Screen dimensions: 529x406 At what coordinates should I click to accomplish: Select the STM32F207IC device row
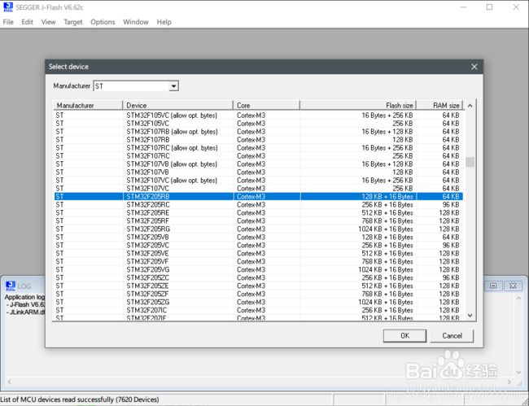259,310
